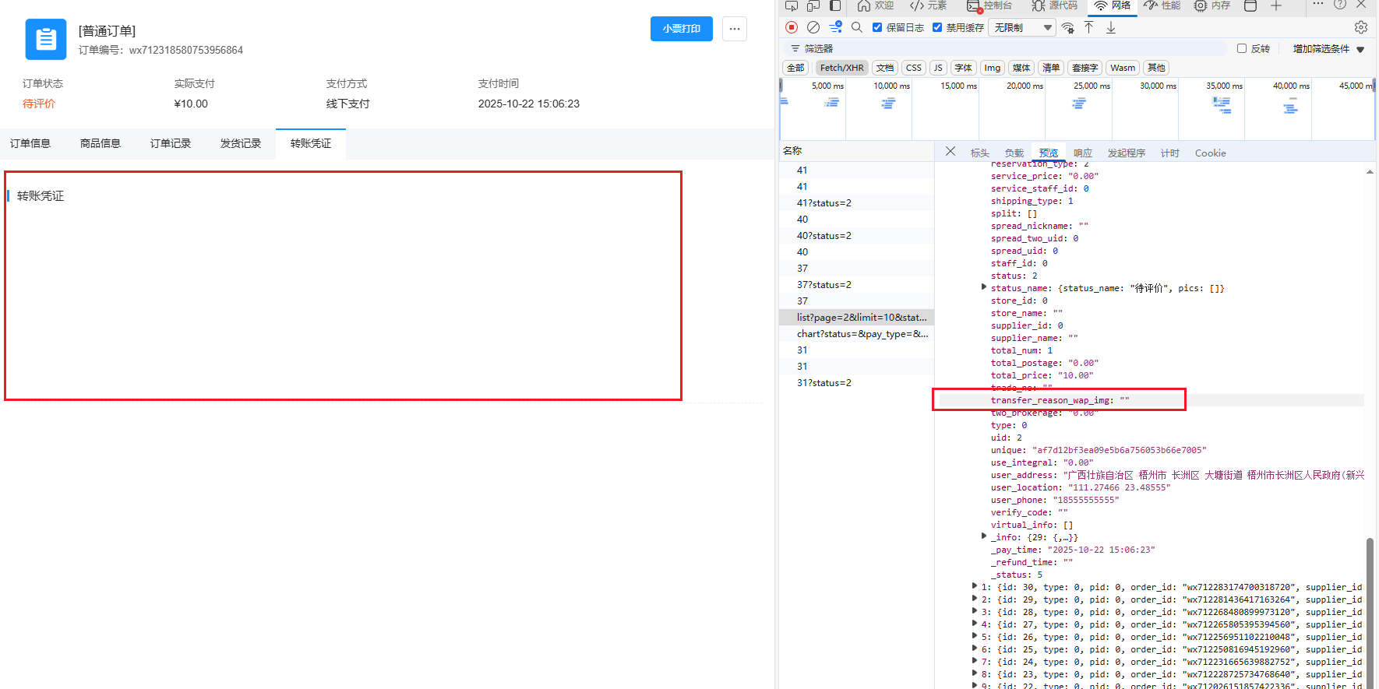1379x689 pixels.
Task: Close the request details panel (X)
Action: coord(950,152)
